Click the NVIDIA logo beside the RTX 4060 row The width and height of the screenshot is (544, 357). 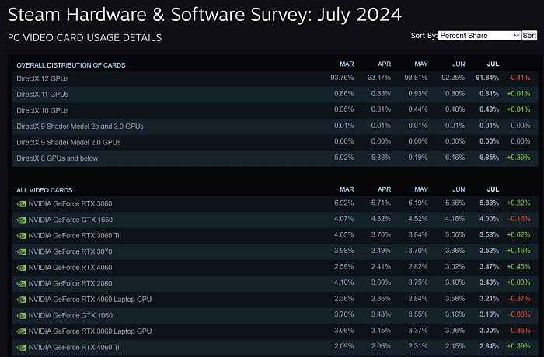click(x=21, y=268)
